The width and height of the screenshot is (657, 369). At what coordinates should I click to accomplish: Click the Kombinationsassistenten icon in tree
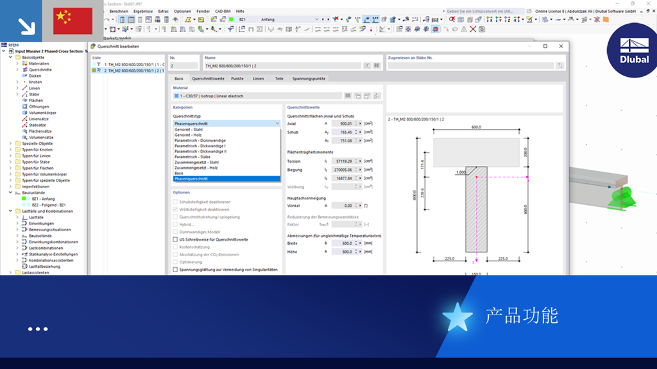point(25,260)
